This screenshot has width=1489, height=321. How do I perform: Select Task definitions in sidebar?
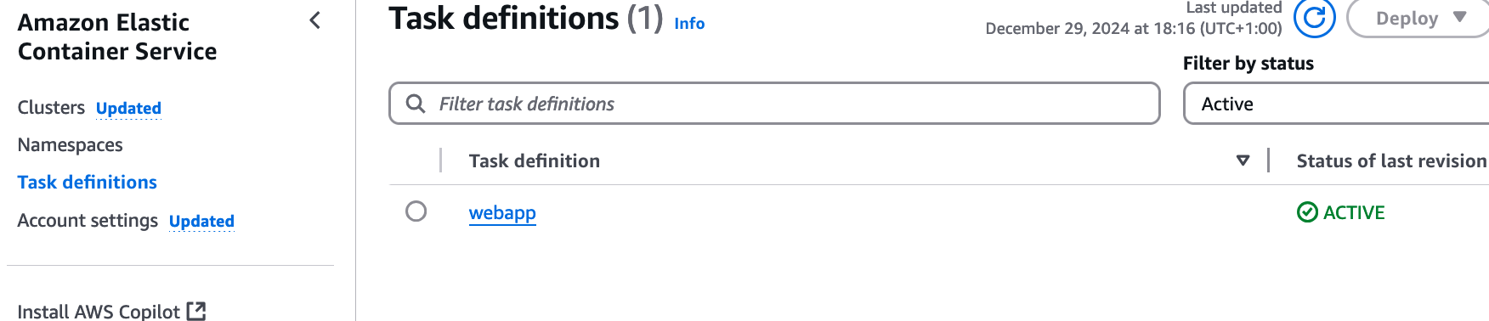[x=88, y=182]
